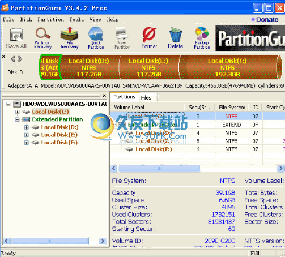
Task: Select Local Disk(D:) 117.2GB segment in disk map
Action: [89, 67]
